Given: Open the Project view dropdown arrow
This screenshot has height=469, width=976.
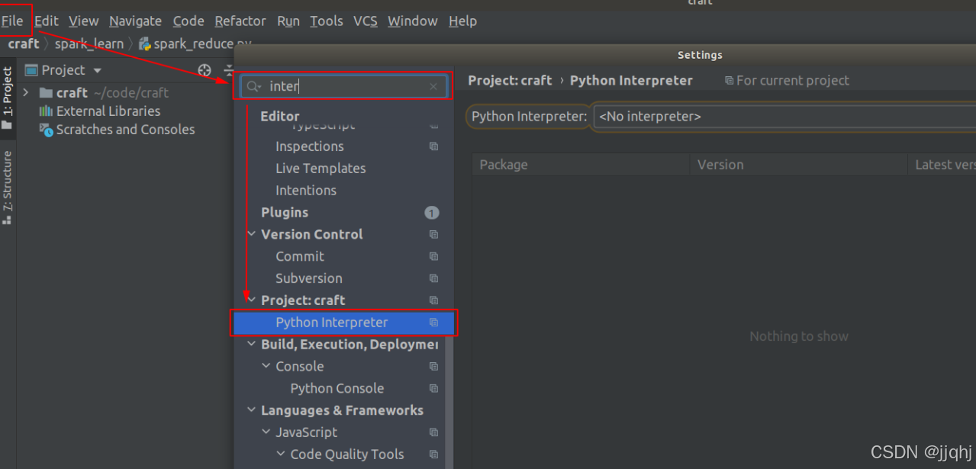Looking at the screenshot, I should pyautogui.click(x=97, y=70).
